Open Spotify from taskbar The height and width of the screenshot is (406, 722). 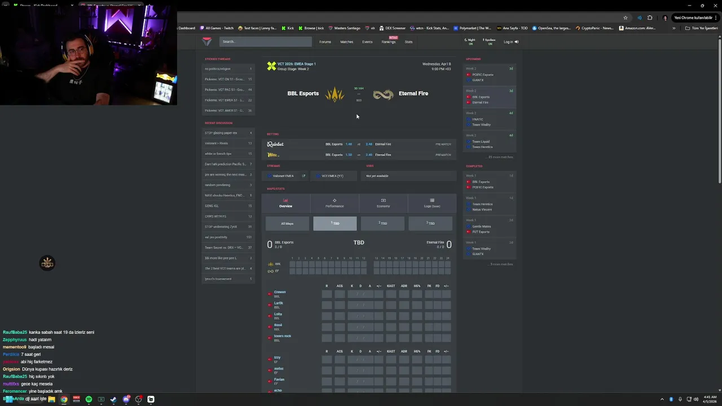point(89,399)
